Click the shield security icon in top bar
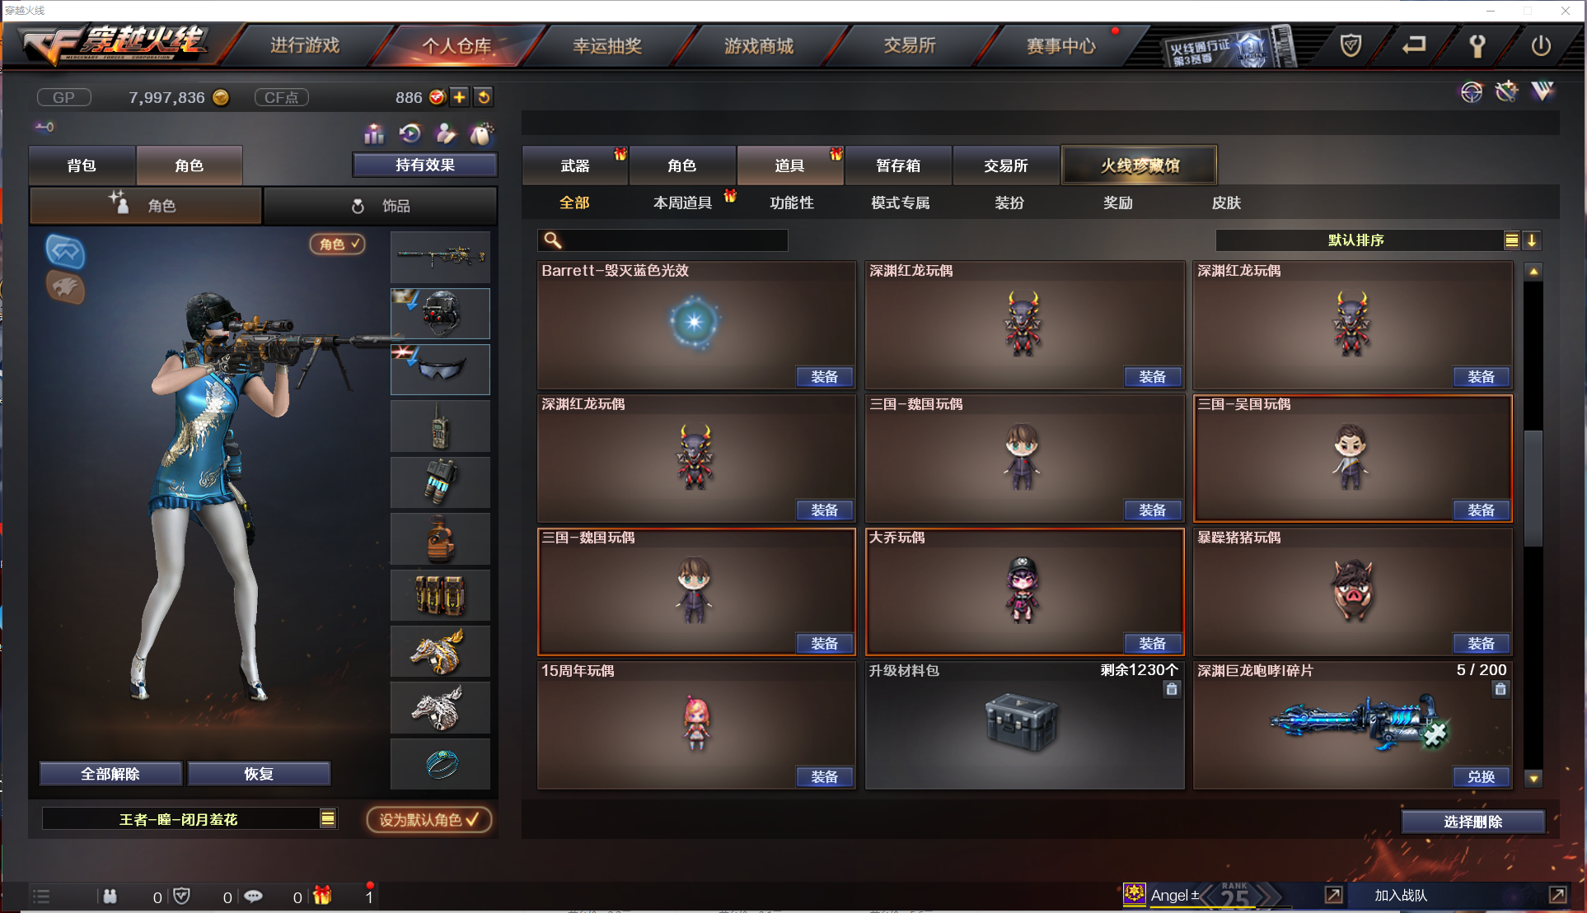The height and width of the screenshot is (913, 1587). point(1351,45)
